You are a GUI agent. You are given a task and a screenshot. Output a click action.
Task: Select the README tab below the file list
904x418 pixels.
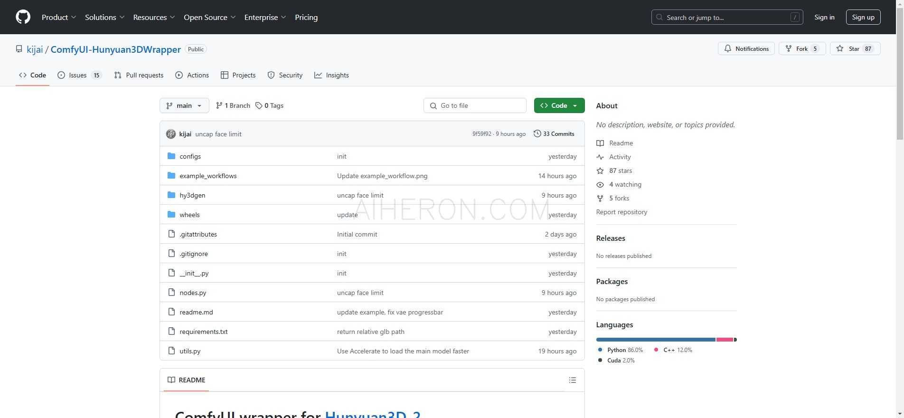tap(187, 380)
